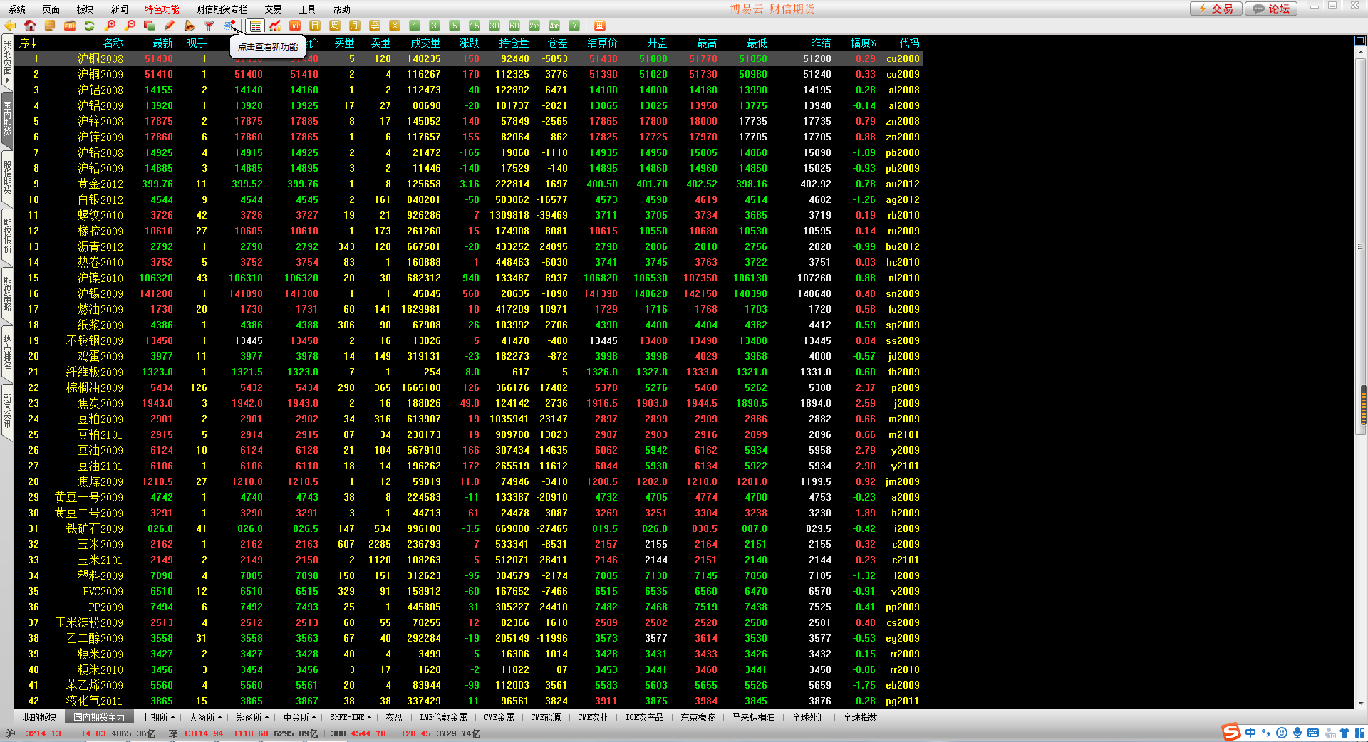Select the red pencil drawing tool
This screenshot has height=742, width=1368.
(170, 26)
